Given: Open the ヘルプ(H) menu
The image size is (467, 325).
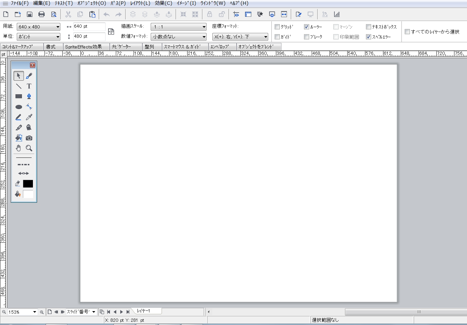Looking at the screenshot, I should tap(239, 3).
